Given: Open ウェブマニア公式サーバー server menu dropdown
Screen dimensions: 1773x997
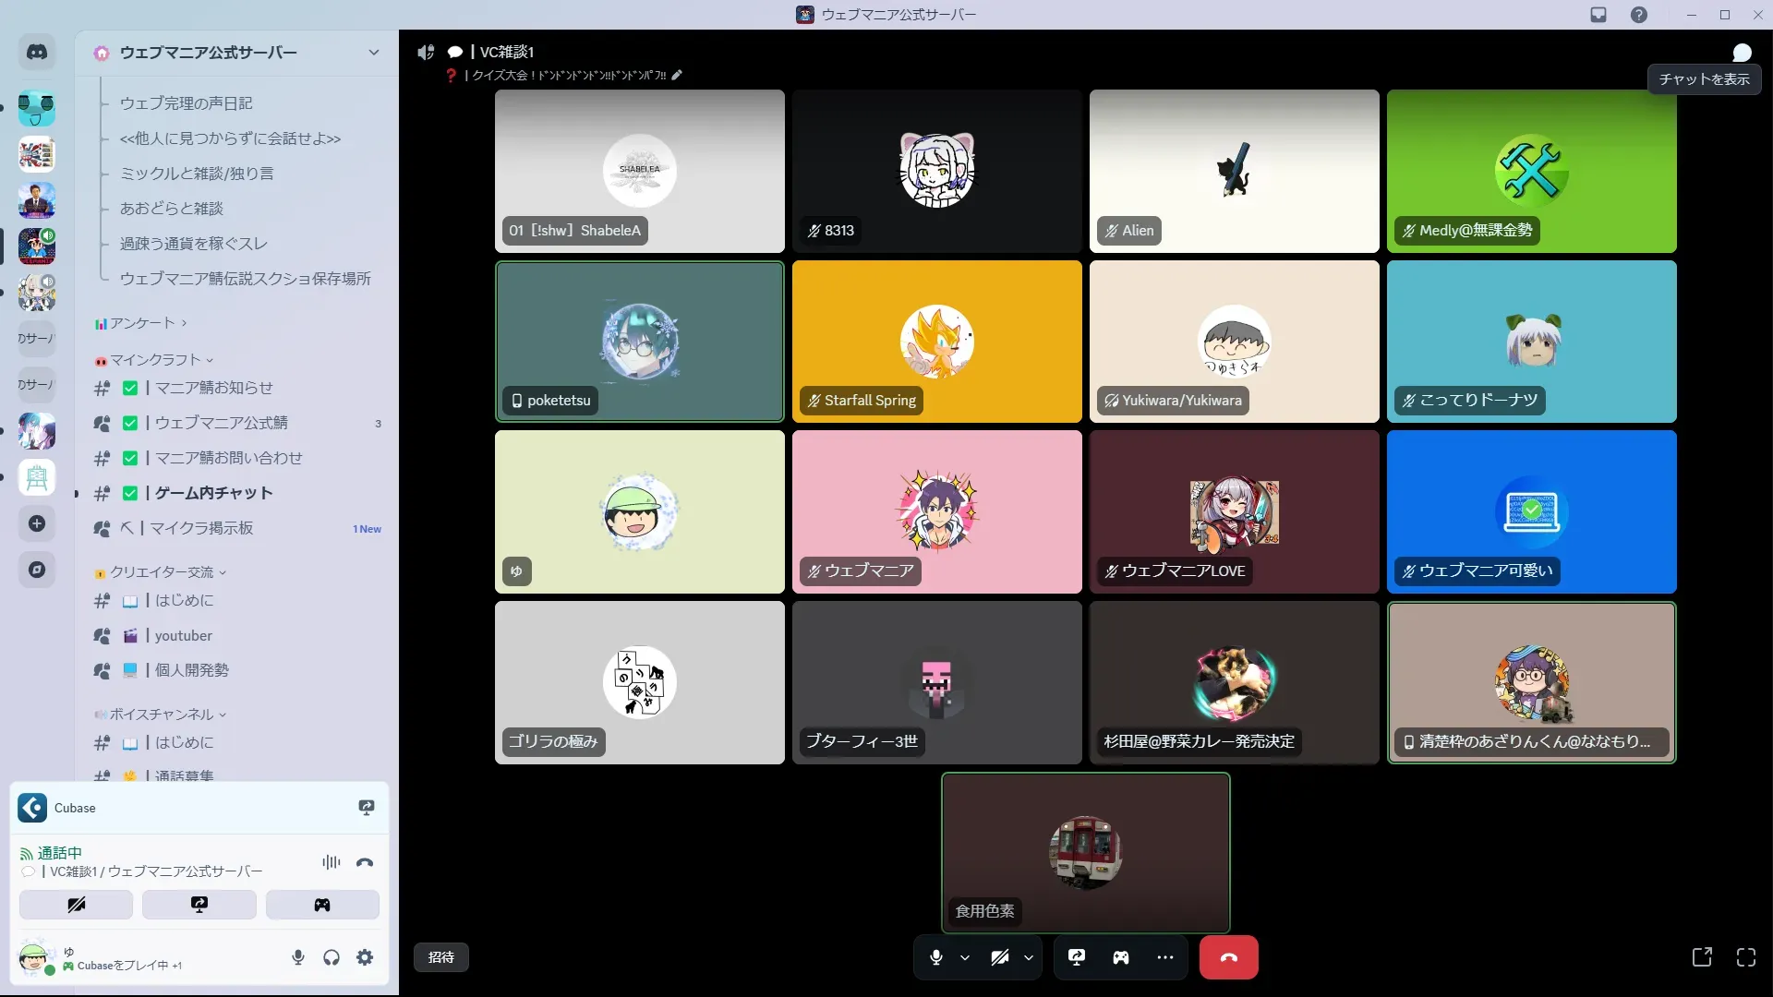Looking at the screenshot, I should (373, 53).
